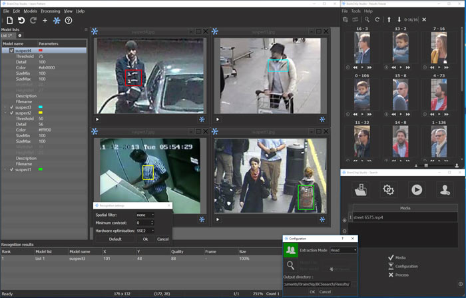Screen dimensions: 466x298
Task: Click OK in Configuration dialog
Action: (x=312, y=292)
